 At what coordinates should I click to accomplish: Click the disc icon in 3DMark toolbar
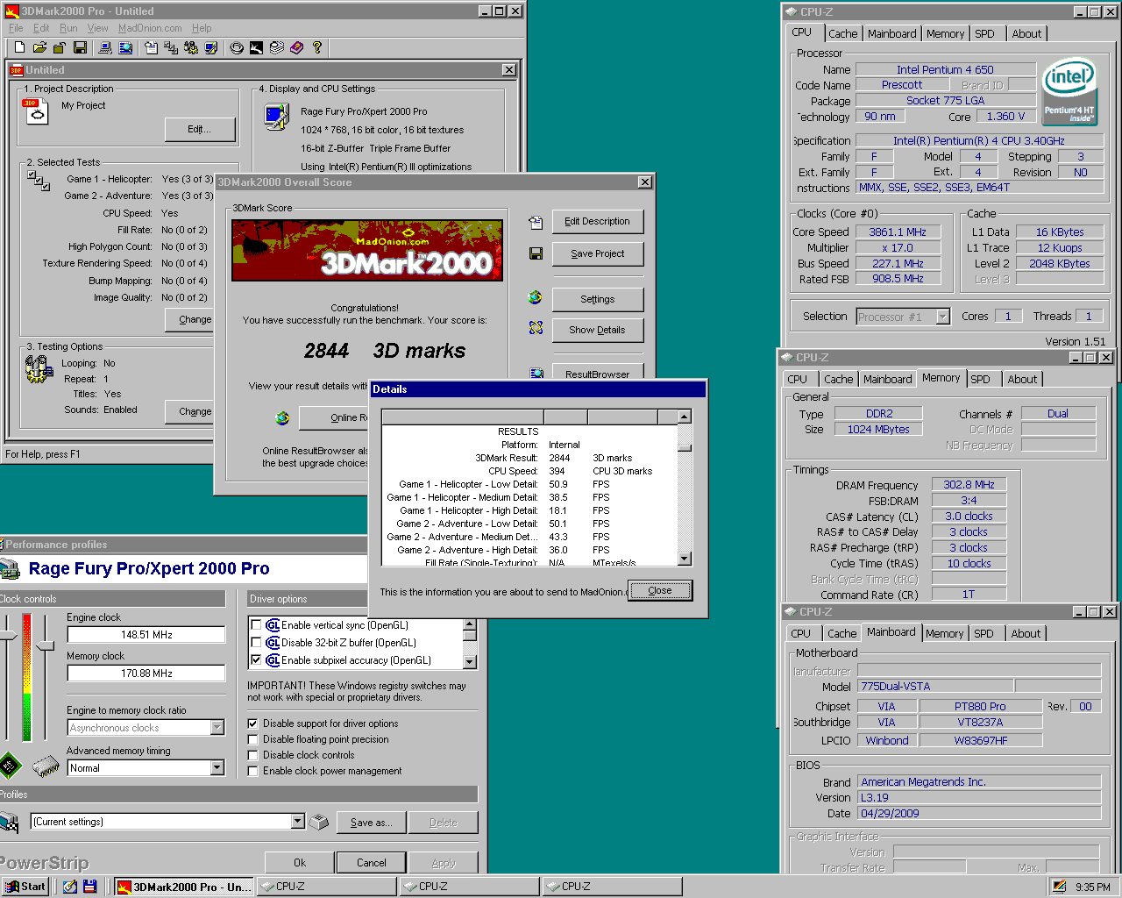(x=237, y=47)
